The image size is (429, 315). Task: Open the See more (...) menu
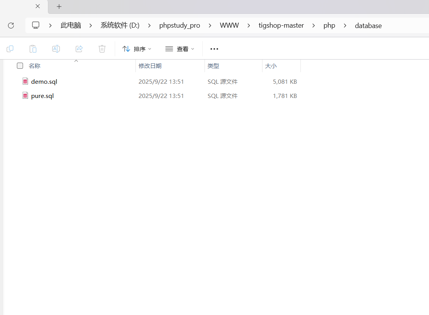[x=214, y=49]
